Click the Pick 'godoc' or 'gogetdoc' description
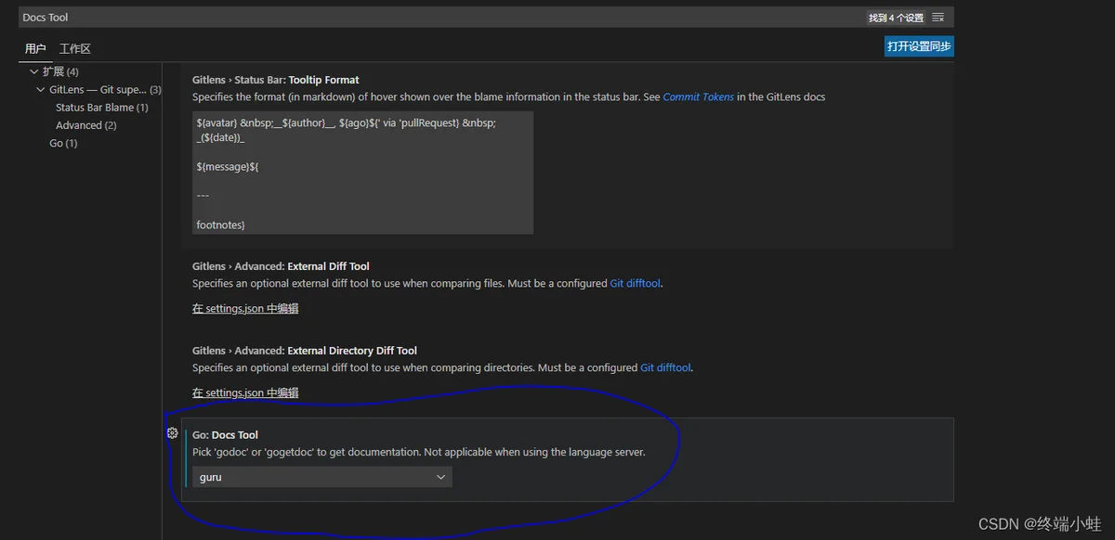This screenshot has height=540, width=1115. tap(418, 452)
